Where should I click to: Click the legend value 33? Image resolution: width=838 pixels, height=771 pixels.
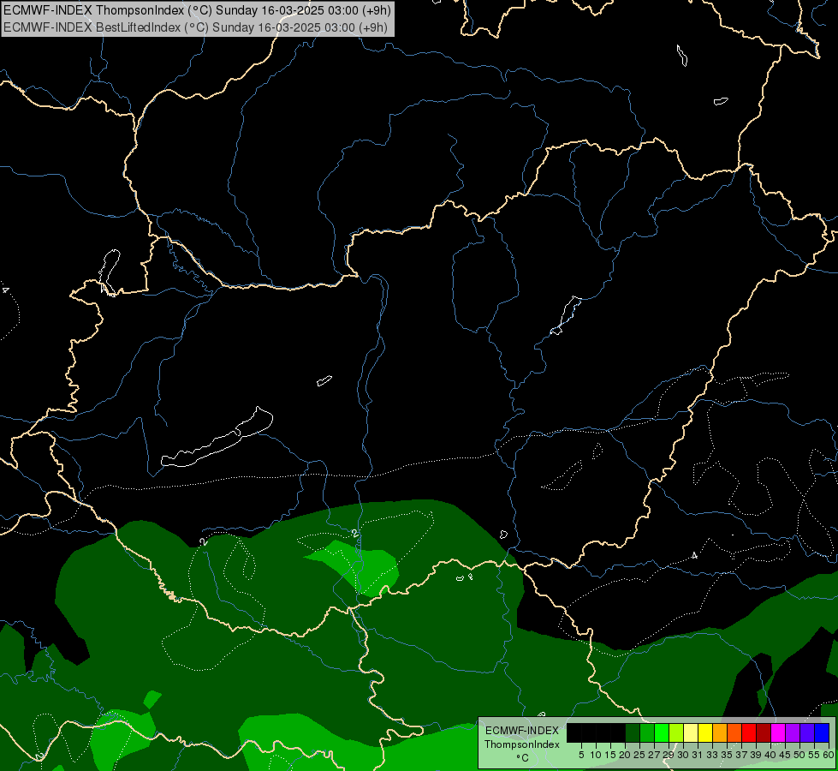(712, 755)
